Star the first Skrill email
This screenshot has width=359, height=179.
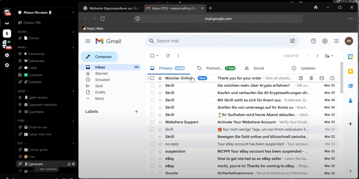tap(160, 85)
